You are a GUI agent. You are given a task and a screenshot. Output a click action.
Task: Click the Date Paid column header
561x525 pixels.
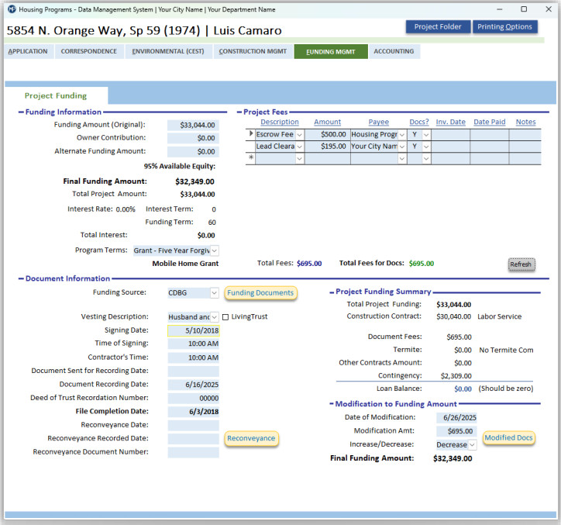point(490,122)
